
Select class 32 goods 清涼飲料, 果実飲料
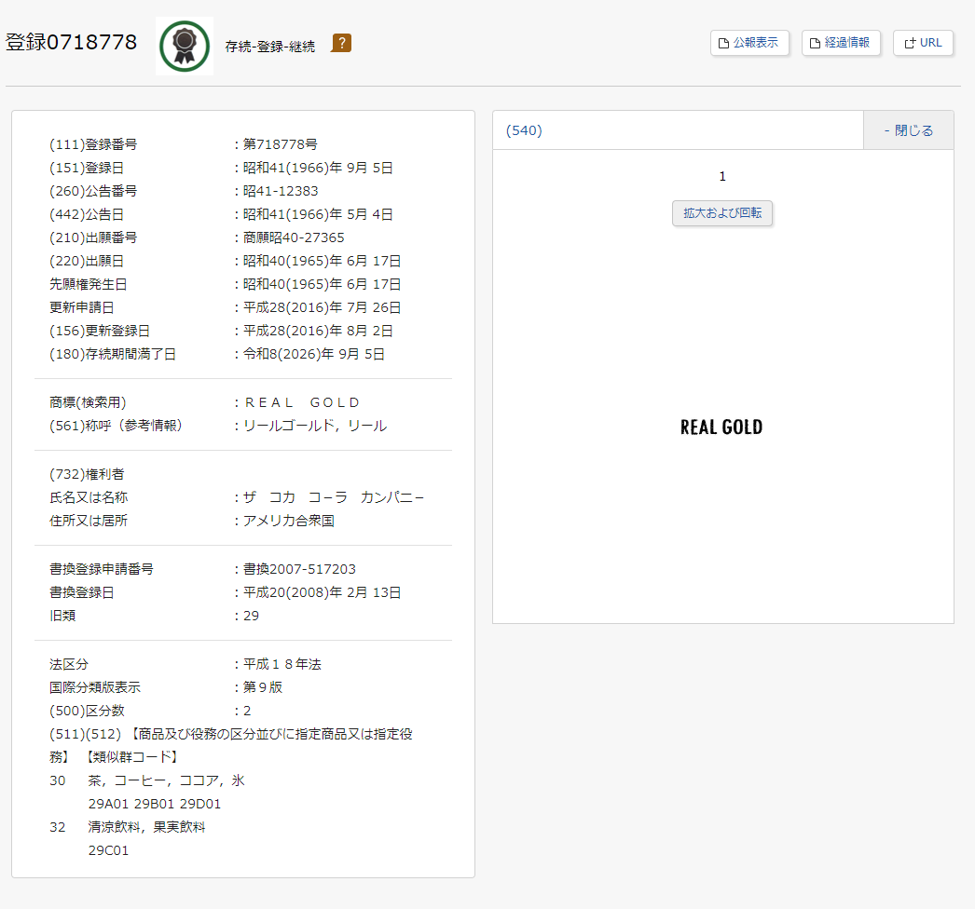click(x=146, y=827)
